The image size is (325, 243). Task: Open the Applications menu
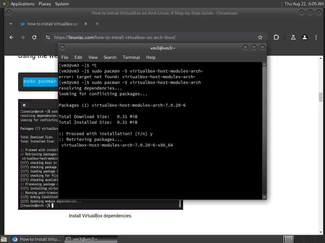[23, 4]
